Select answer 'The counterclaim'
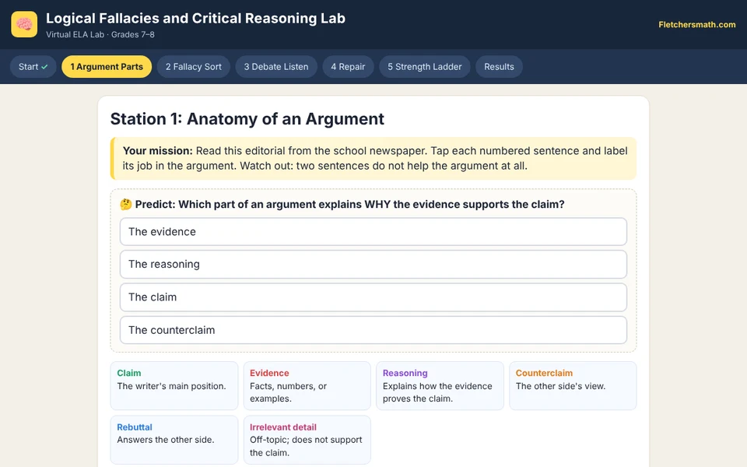Viewport: 747px width, 467px height. tap(373, 330)
